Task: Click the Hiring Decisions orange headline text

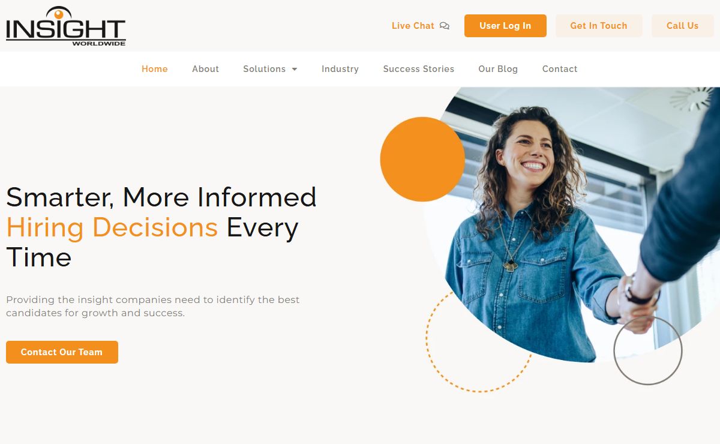Action: [x=112, y=227]
